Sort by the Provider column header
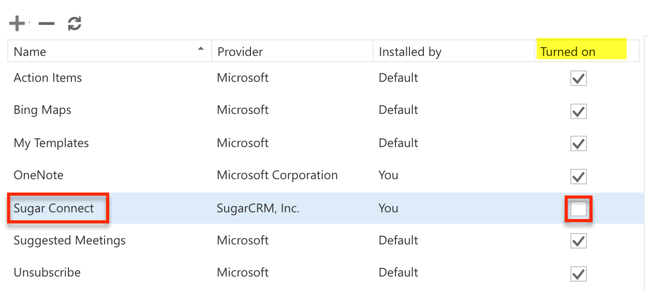 [240, 52]
